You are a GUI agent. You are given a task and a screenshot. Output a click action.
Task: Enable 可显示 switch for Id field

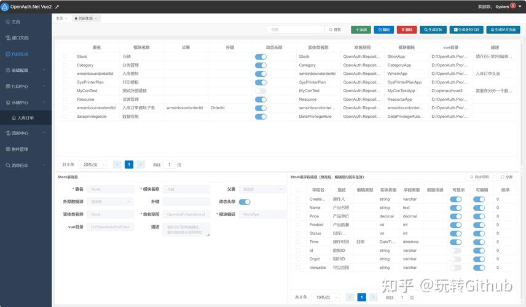pos(455,251)
